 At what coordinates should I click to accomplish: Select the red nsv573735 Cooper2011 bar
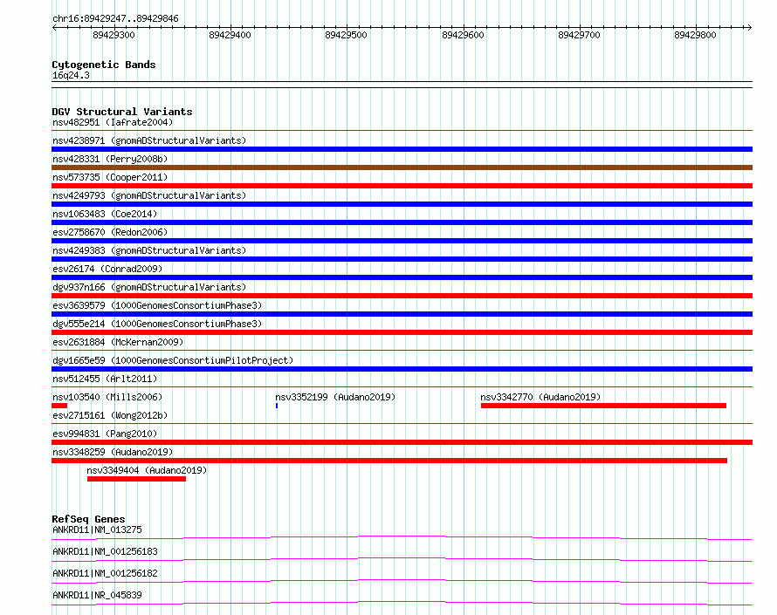(x=402, y=186)
